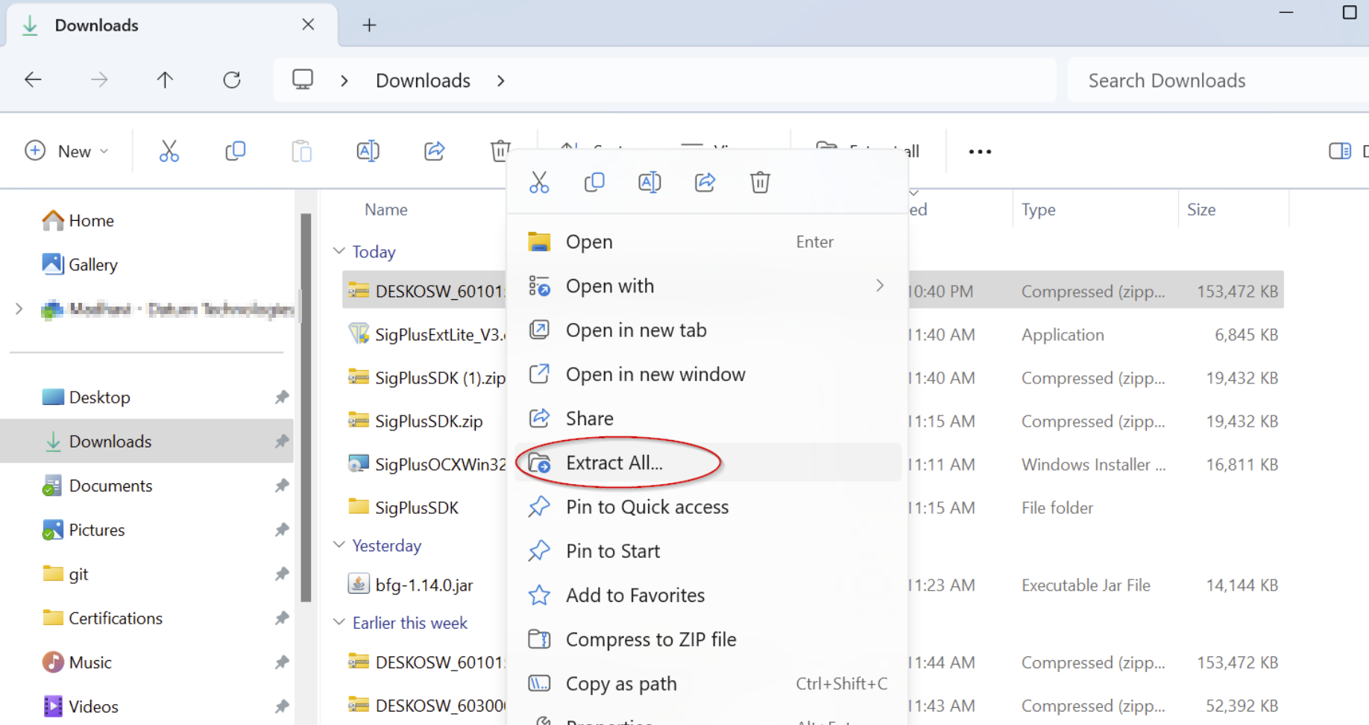Image resolution: width=1369 pixels, height=725 pixels.
Task: Click the delete icon inside the context menu
Action: 760,181
